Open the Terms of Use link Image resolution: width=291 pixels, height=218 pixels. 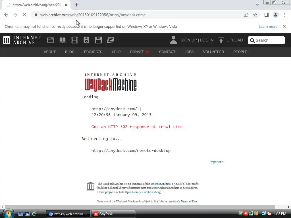click(189, 201)
